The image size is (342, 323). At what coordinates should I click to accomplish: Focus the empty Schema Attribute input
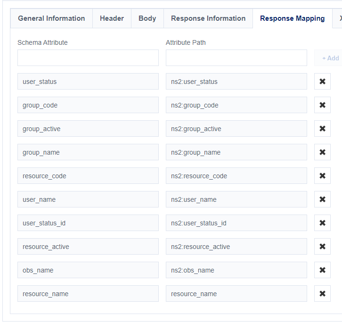point(88,58)
